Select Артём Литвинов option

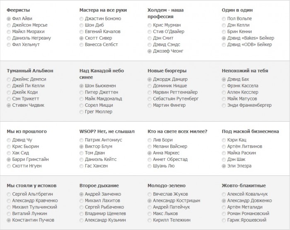pyautogui.click(x=224, y=146)
